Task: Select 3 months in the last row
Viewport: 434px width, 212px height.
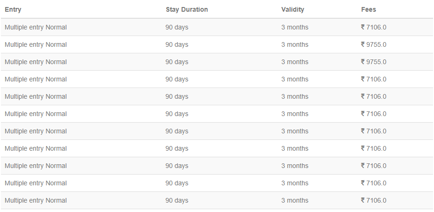Action: pos(295,200)
